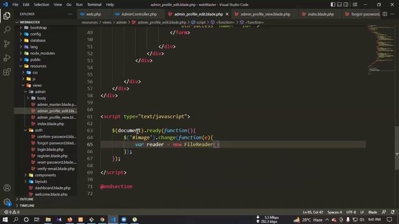Click the editor vertical scrollbar thumb
Image resolution: width=399 pixels, height=224 pixels.
coord(397,148)
